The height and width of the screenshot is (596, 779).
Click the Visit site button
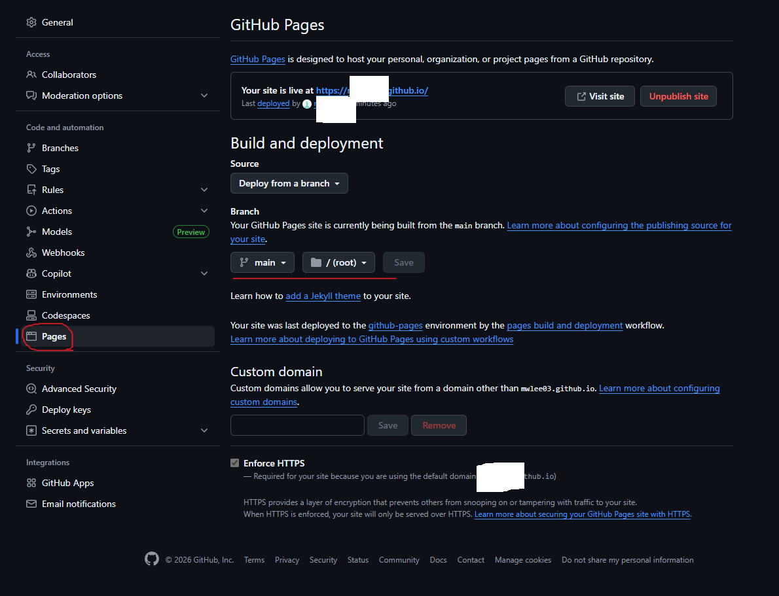(600, 96)
